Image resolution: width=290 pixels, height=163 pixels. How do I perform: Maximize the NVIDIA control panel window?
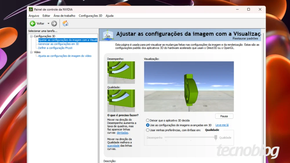(249, 9)
